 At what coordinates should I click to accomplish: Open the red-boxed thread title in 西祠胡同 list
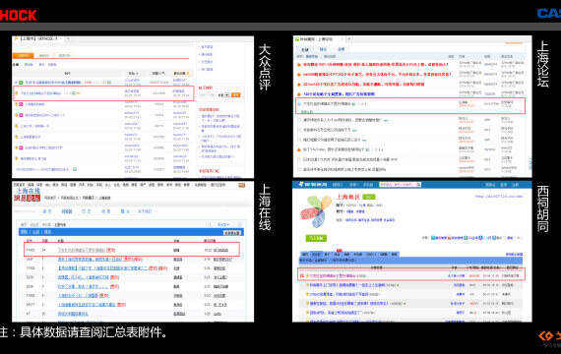pyautogui.click(x=332, y=275)
